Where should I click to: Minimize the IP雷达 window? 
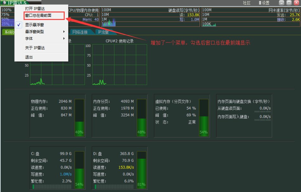(x=281, y=3)
